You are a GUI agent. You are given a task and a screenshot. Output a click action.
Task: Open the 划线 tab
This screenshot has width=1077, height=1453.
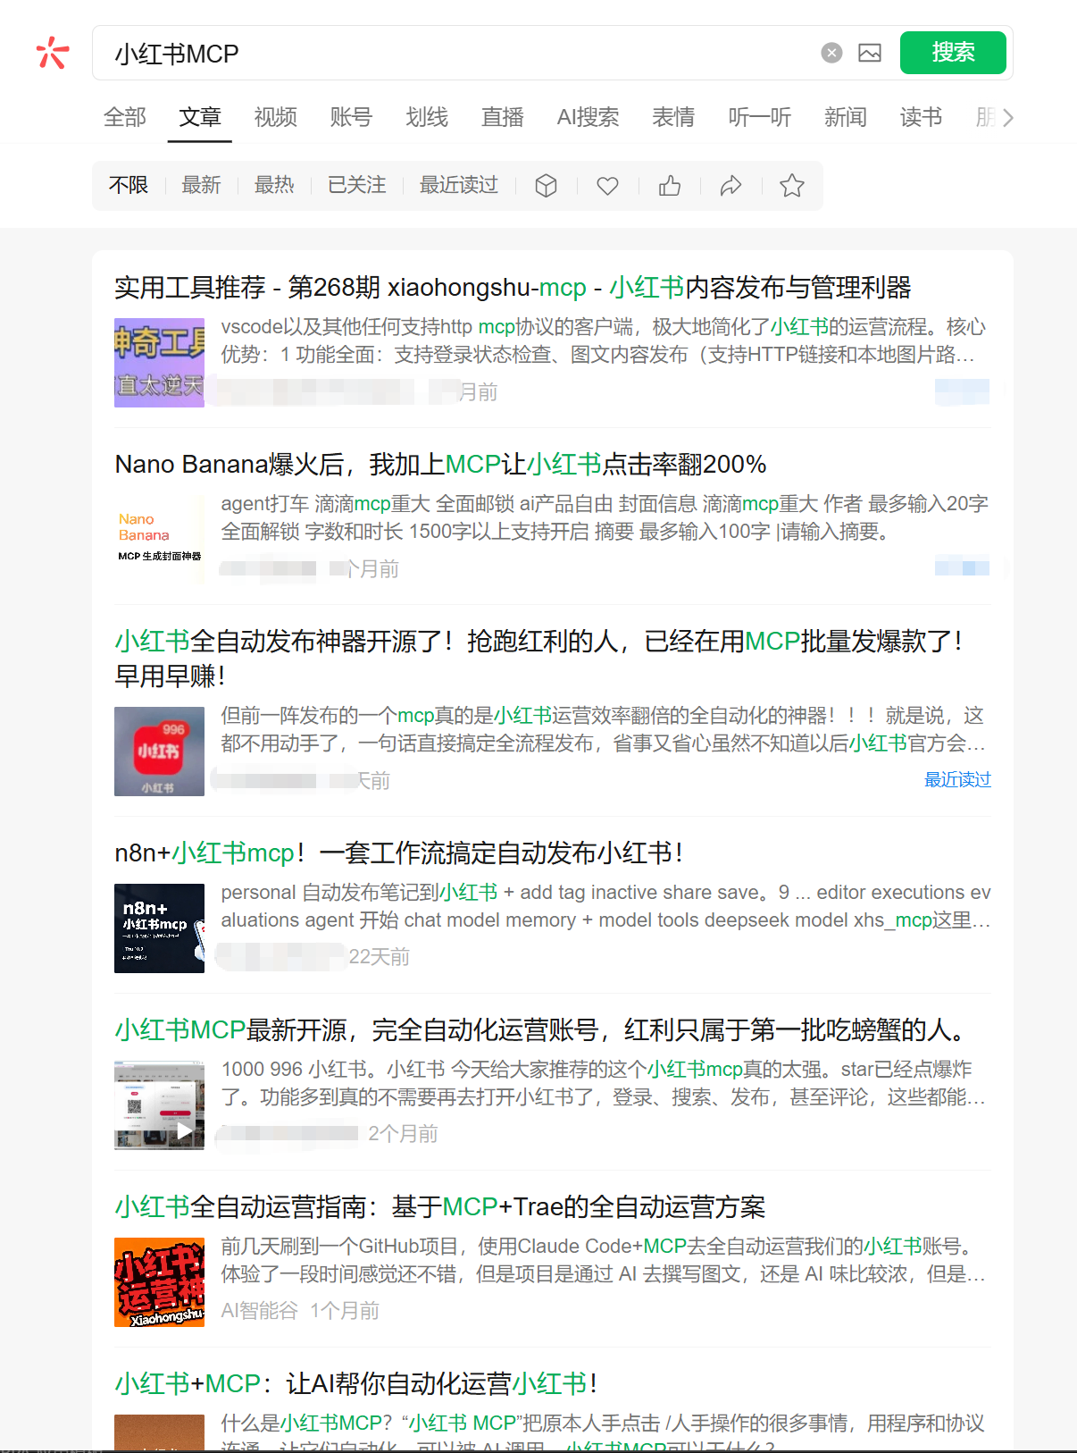pos(427,117)
